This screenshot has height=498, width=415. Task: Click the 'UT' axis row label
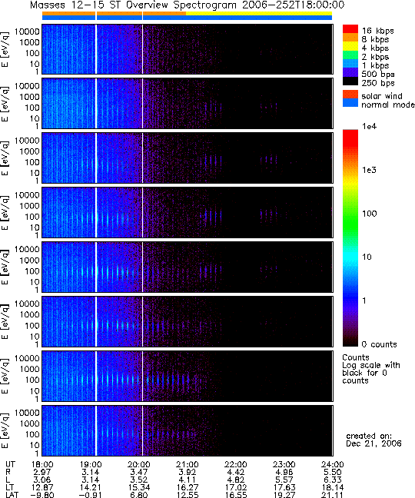pos(10,465)
